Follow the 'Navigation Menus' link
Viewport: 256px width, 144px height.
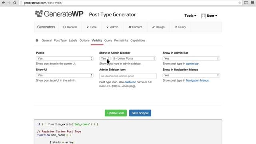tap(197, 80)
